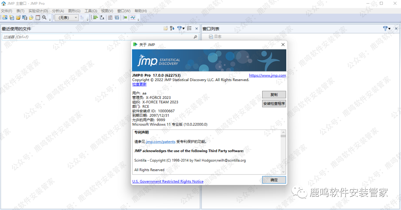Click the 复制 button in About dialog

274,94
